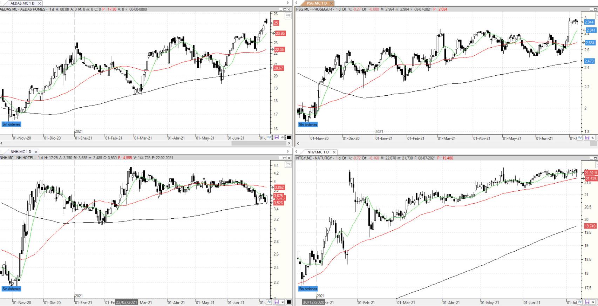The width and height of the screenshot is (598, 306).
Task: Open black color swatch in AEDAS chart footer
Action: (x=289, y=137)
